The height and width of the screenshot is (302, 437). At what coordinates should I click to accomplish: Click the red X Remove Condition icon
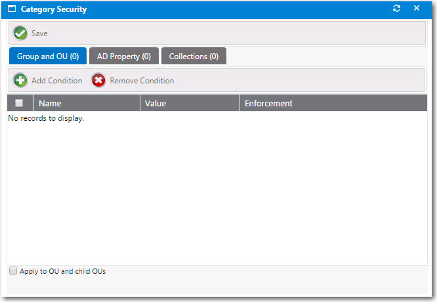pyautogui.click(x=98, y=81)
